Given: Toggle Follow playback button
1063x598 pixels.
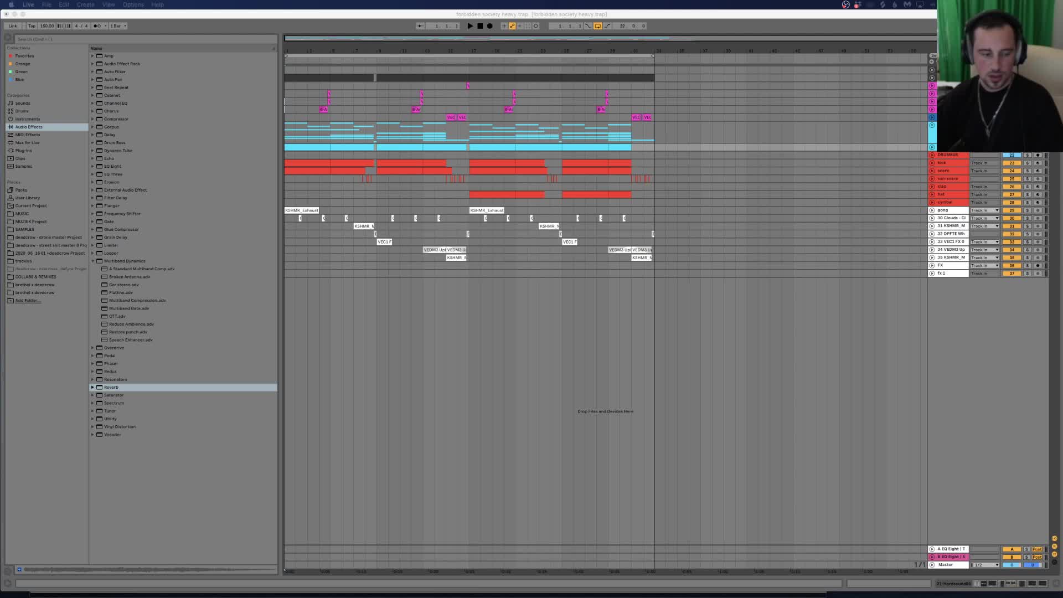Looking at the screenshot, I should coord(420,26).
